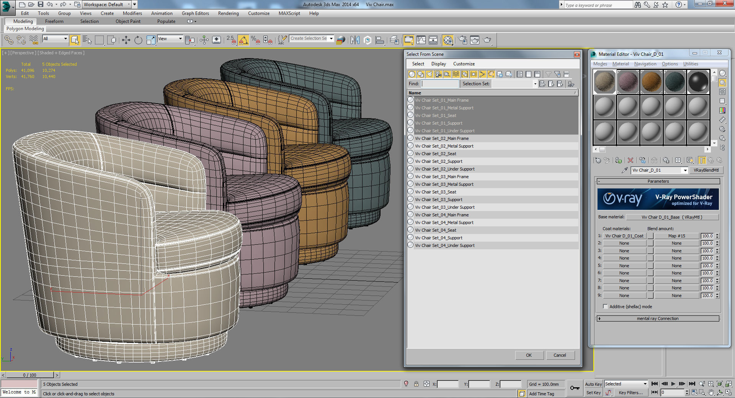
Task: Open Display menu in Select From Scene
Action: pos(438,64)
